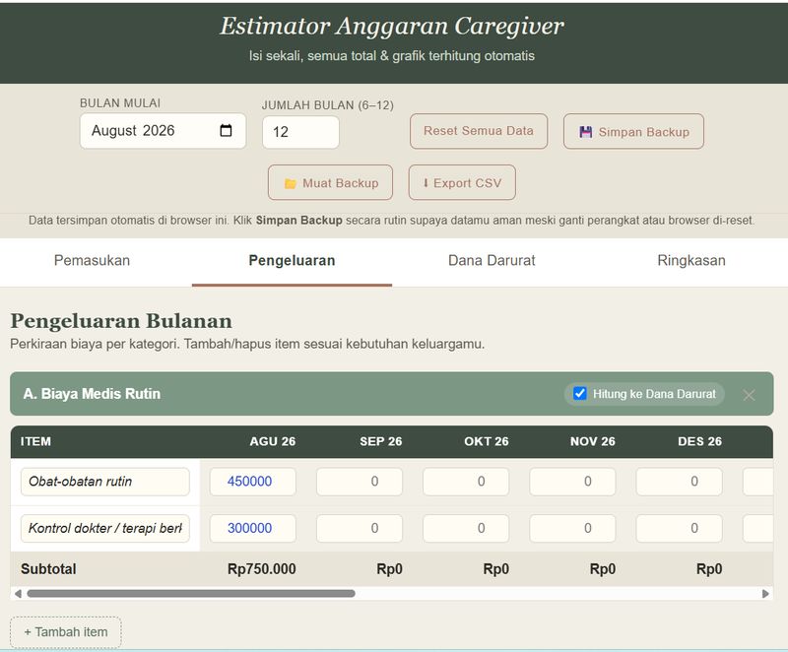The image size is (788, 652).
Task: Click the SEP 26 cell for Kontrol dokter row
Action: [x=360, y=529]
